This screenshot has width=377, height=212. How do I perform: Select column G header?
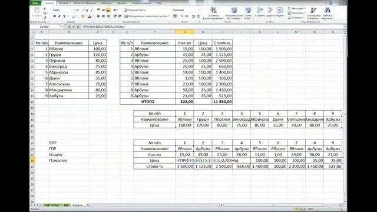[184, 32]
